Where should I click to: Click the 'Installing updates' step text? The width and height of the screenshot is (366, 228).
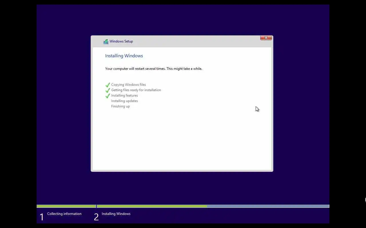pyautogui.click(x=124, y=101)
